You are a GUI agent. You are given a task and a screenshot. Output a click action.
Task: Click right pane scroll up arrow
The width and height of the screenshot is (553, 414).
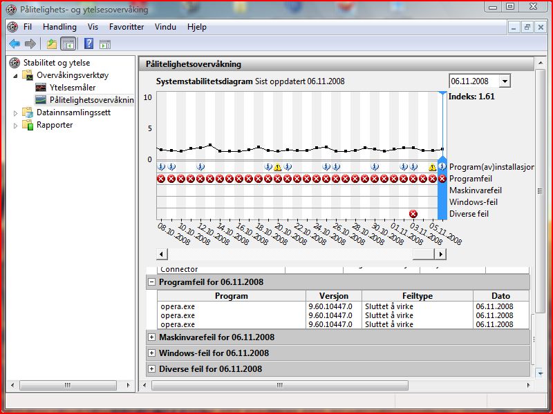pos(541,63)
